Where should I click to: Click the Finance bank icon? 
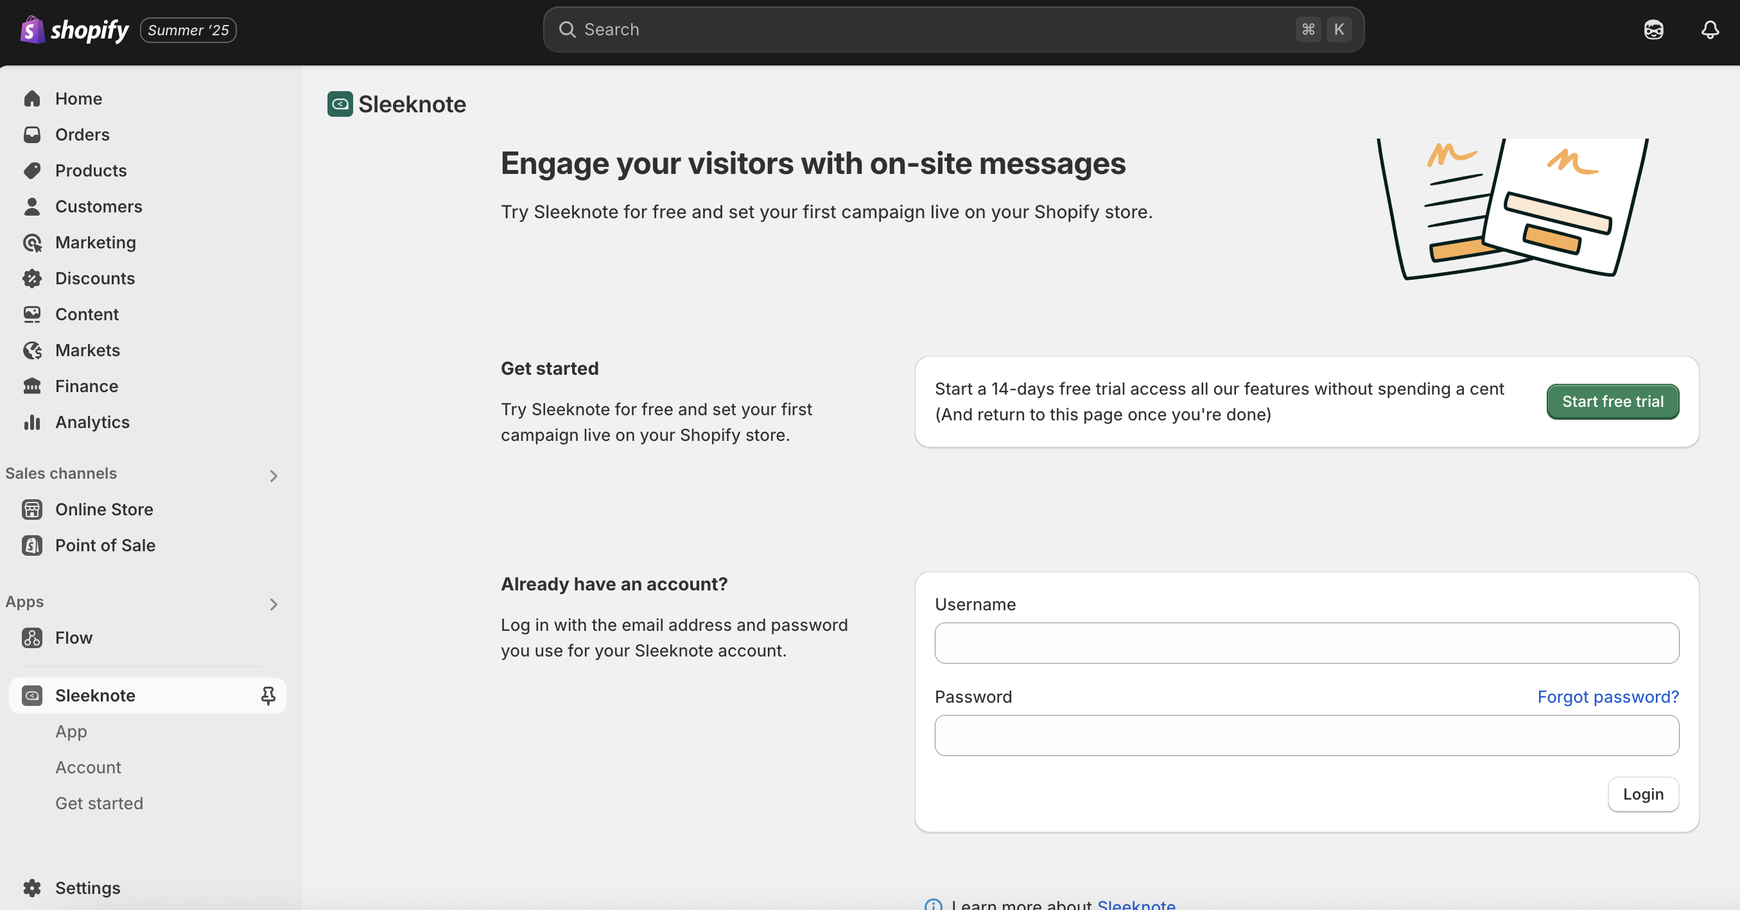point(31,386)
